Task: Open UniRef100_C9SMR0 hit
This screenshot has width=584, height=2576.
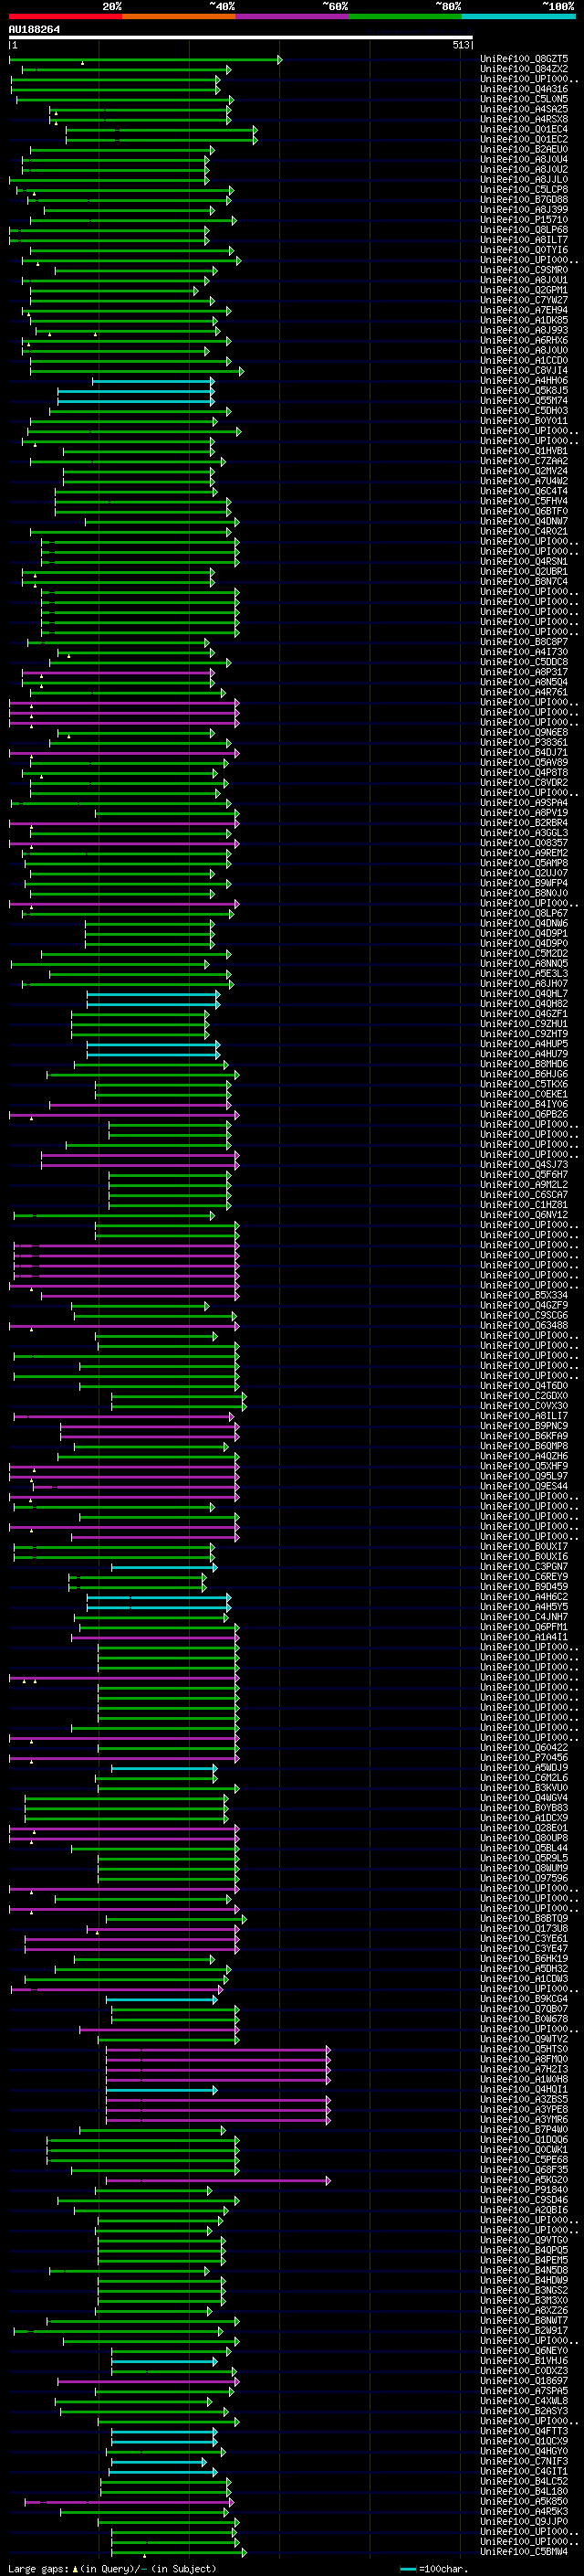Action: [x=524, y=270]
